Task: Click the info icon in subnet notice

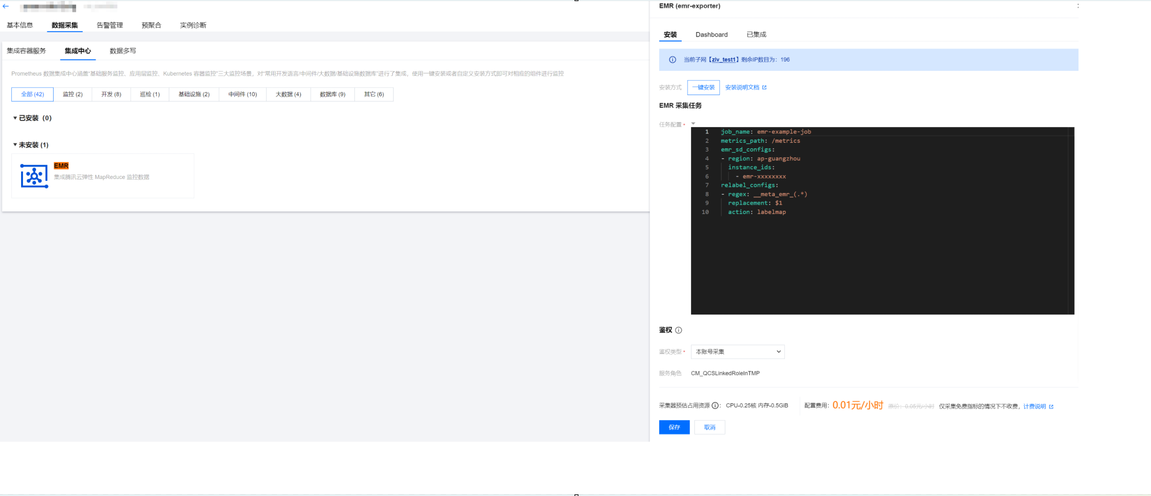Action: (x=672, y=60)
